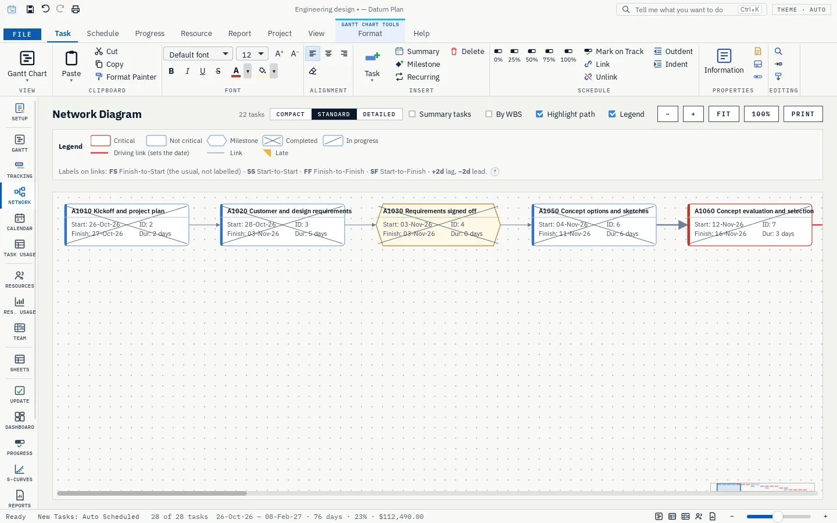
Task: Open the Default font dropdown
Action: click(198, 54)
